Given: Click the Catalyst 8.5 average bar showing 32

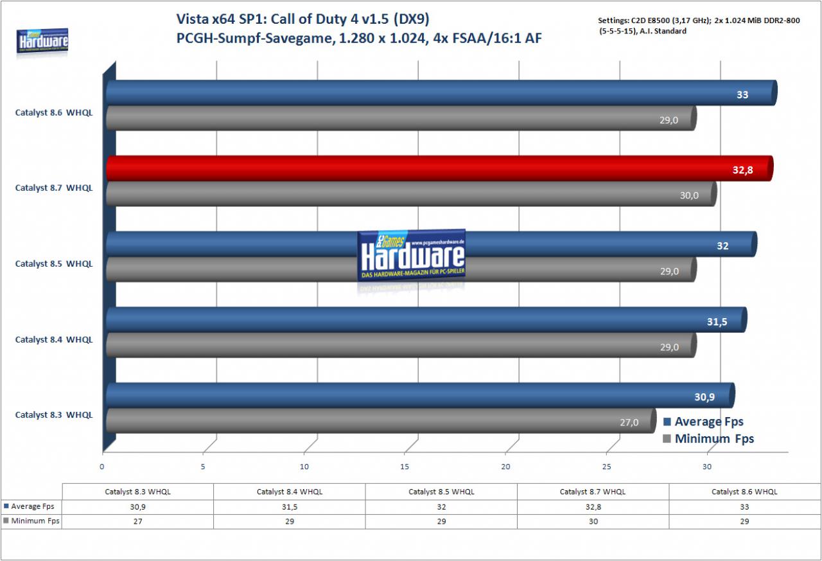Looking at the screenshot, I should [432, 244].
